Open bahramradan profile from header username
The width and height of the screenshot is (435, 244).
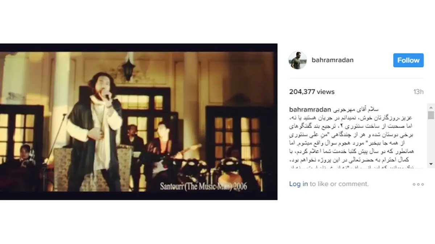coord(332,60)
